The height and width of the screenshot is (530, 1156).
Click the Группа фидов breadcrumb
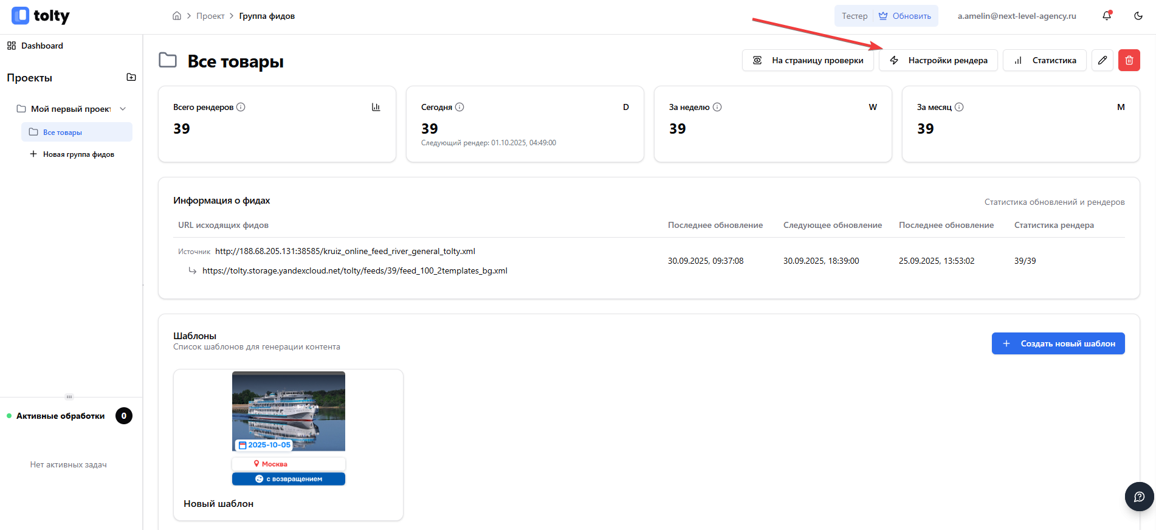coord(267,16)
